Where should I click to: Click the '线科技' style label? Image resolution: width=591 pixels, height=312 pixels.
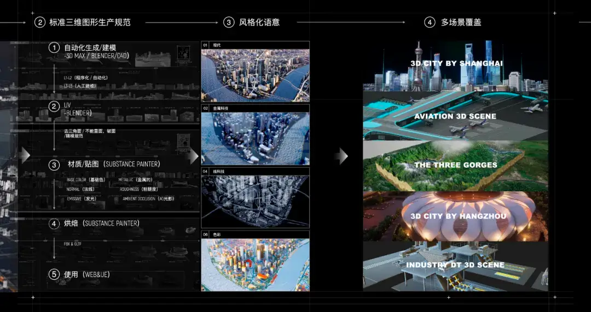click(218, 171)
